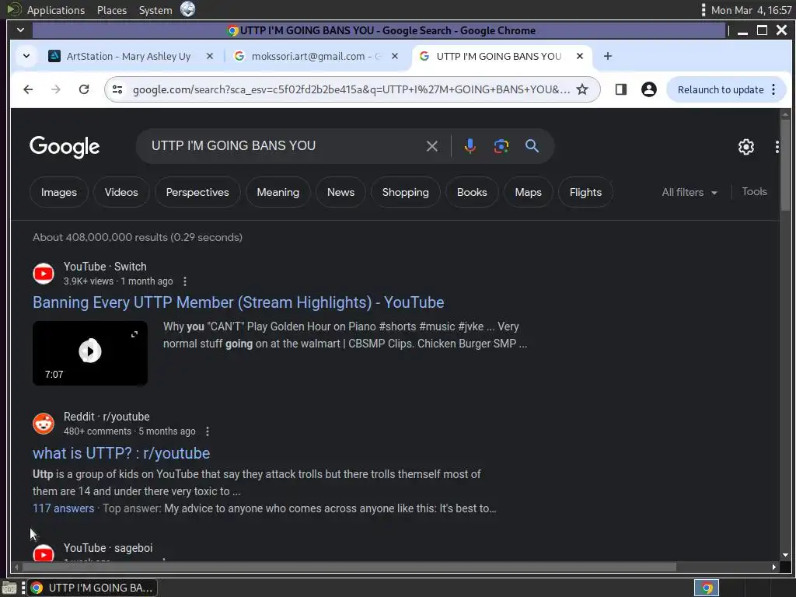
Task: Open the Chrome profile avatar
Action: [649, 89]
